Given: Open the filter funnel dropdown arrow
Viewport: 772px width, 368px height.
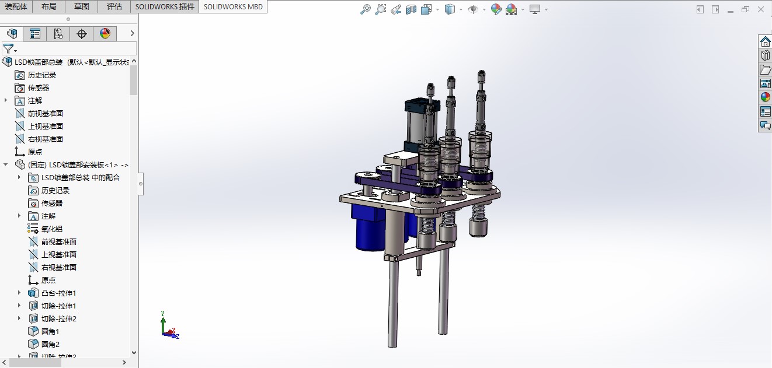Looking at the screenshot, I should tap(16, 51).
